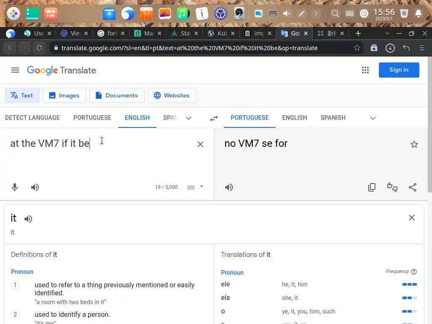Swap source and target languages
432x324 pixels.
214,118
